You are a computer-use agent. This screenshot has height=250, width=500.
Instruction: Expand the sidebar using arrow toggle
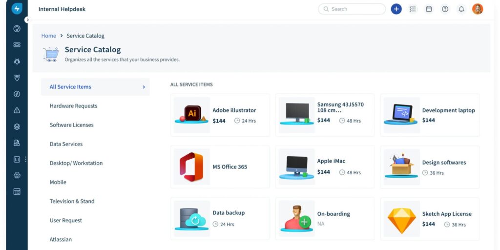[27, 20]
